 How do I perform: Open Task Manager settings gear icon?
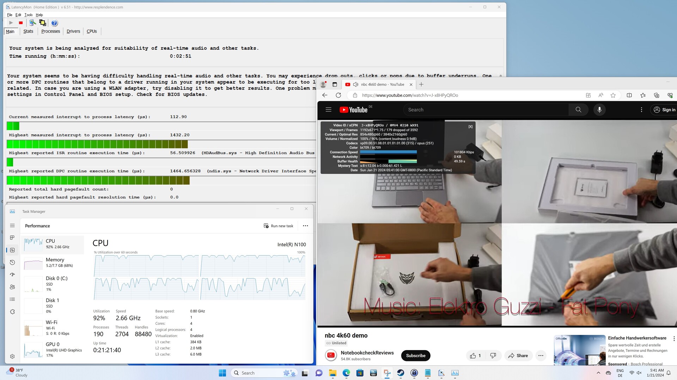click(12, 356)
